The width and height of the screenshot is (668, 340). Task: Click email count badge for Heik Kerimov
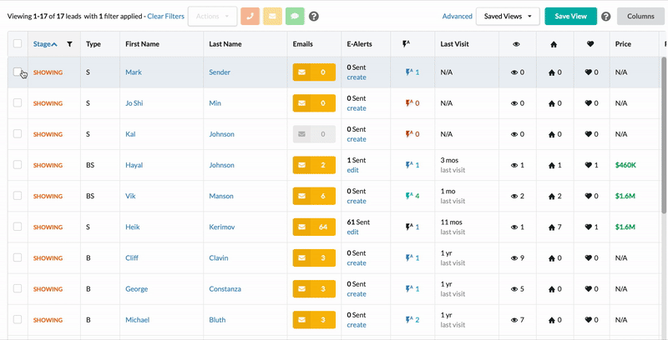tap(314, 227)
